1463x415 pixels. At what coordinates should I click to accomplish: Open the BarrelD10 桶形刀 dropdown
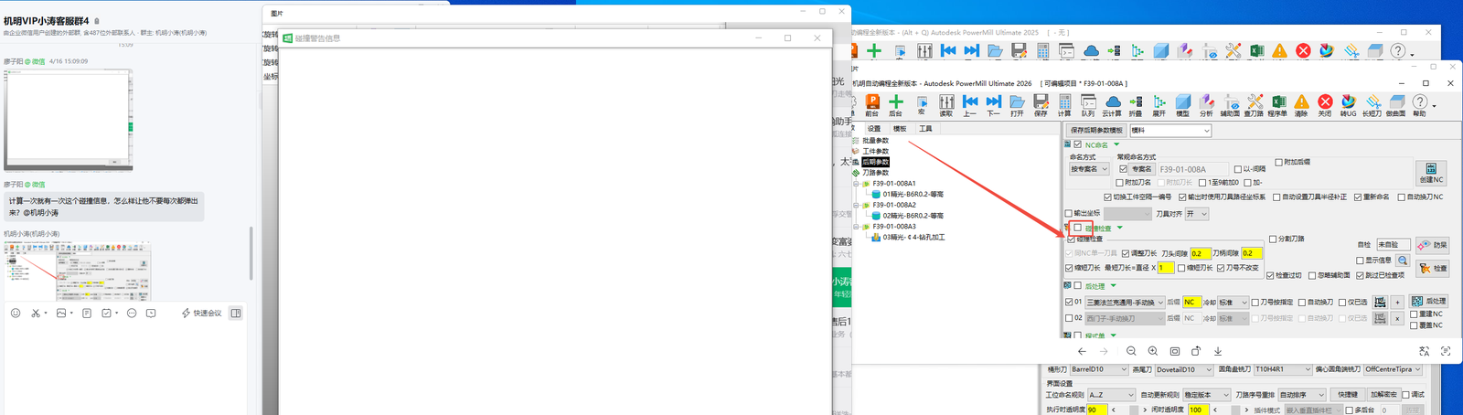1100,369
